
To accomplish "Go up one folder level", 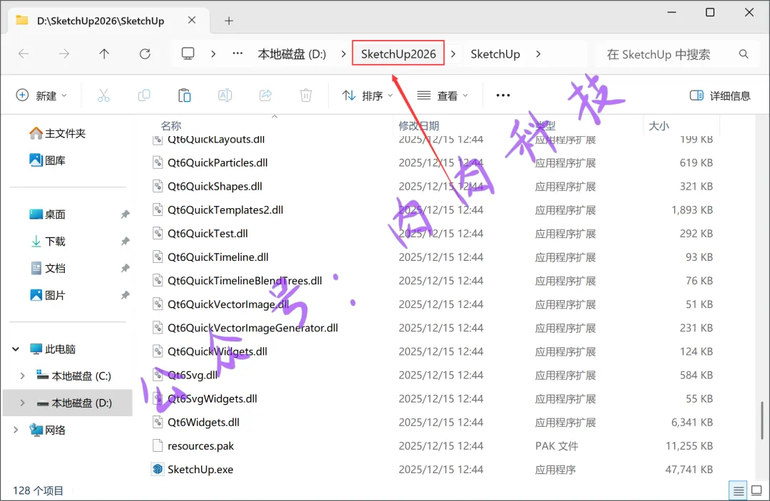I will pos(104,54).
